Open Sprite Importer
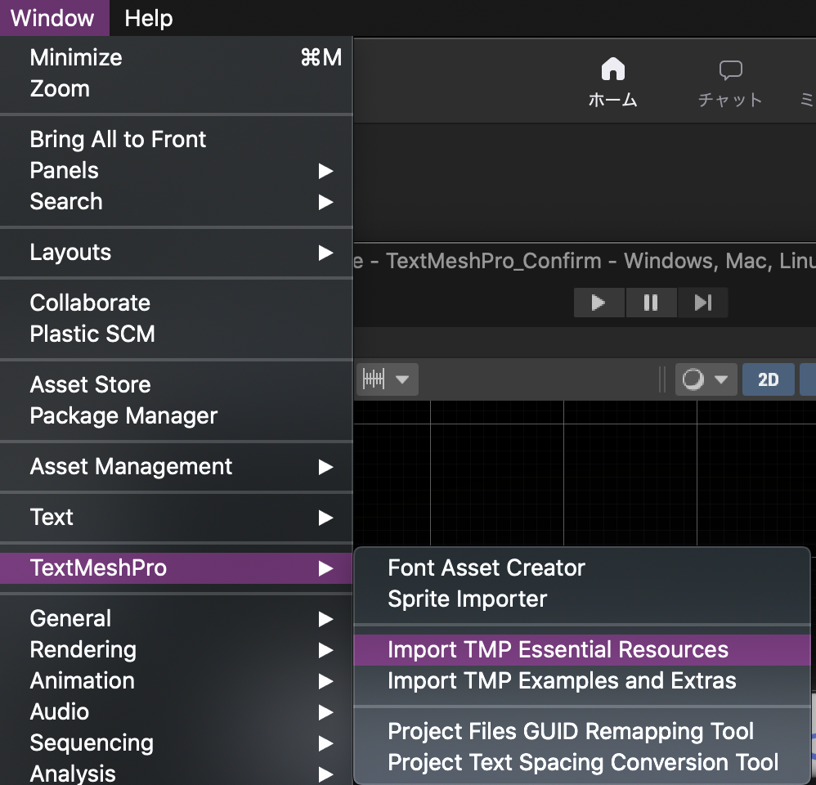Image resolution: width=816 pixels, height=785 pixels. tap(582, 599)
